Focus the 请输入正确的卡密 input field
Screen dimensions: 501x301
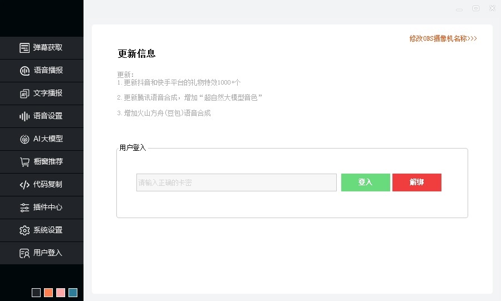(237, 182)
